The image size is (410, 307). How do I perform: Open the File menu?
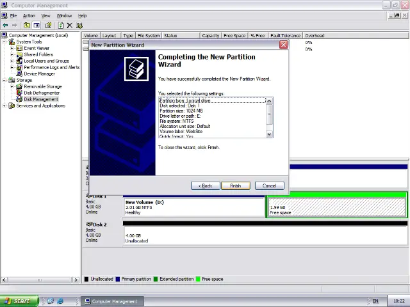(x=13, y=15)
